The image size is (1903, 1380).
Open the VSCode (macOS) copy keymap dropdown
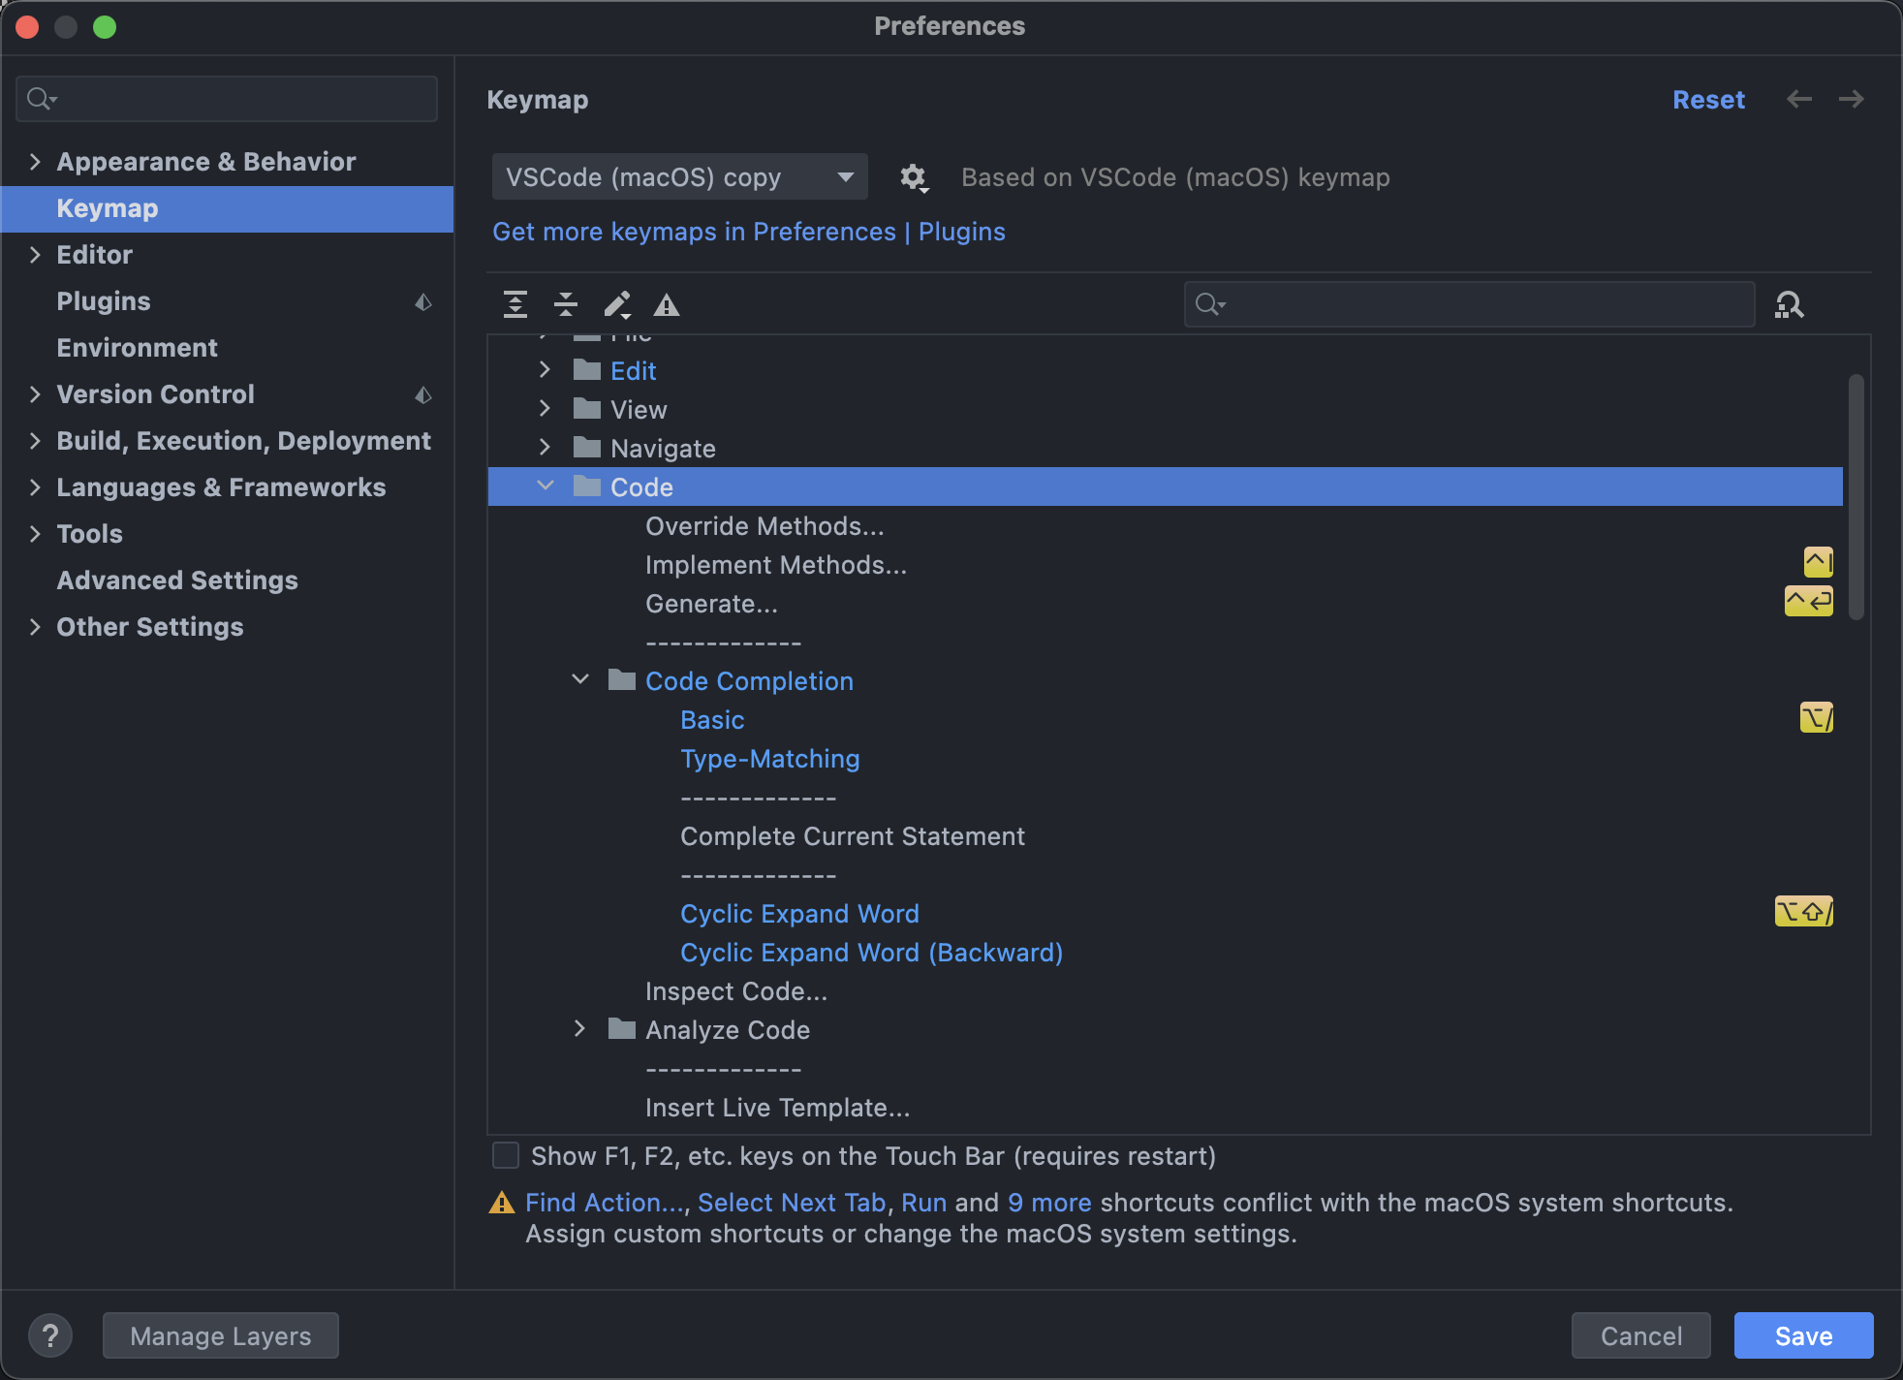(x=679, y=177)
